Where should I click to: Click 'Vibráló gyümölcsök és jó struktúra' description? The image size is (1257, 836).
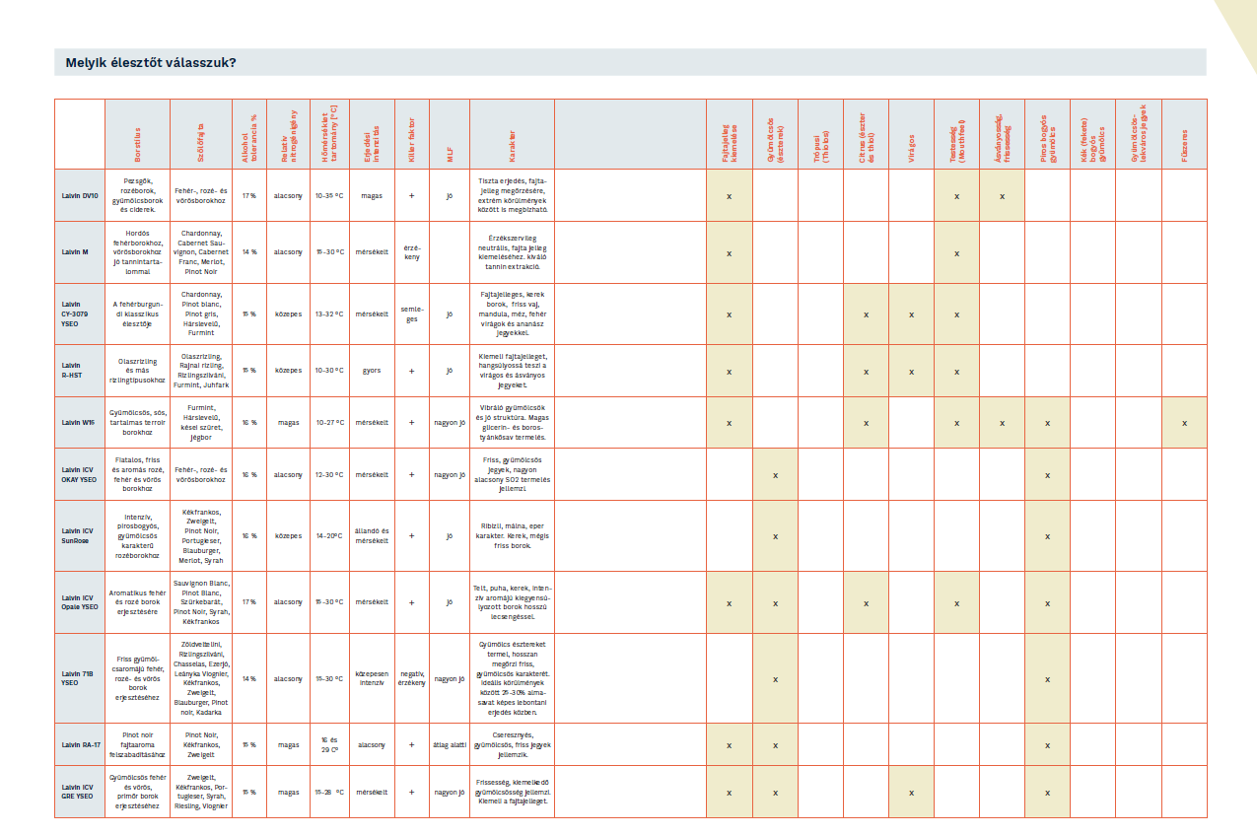point(513,422)
